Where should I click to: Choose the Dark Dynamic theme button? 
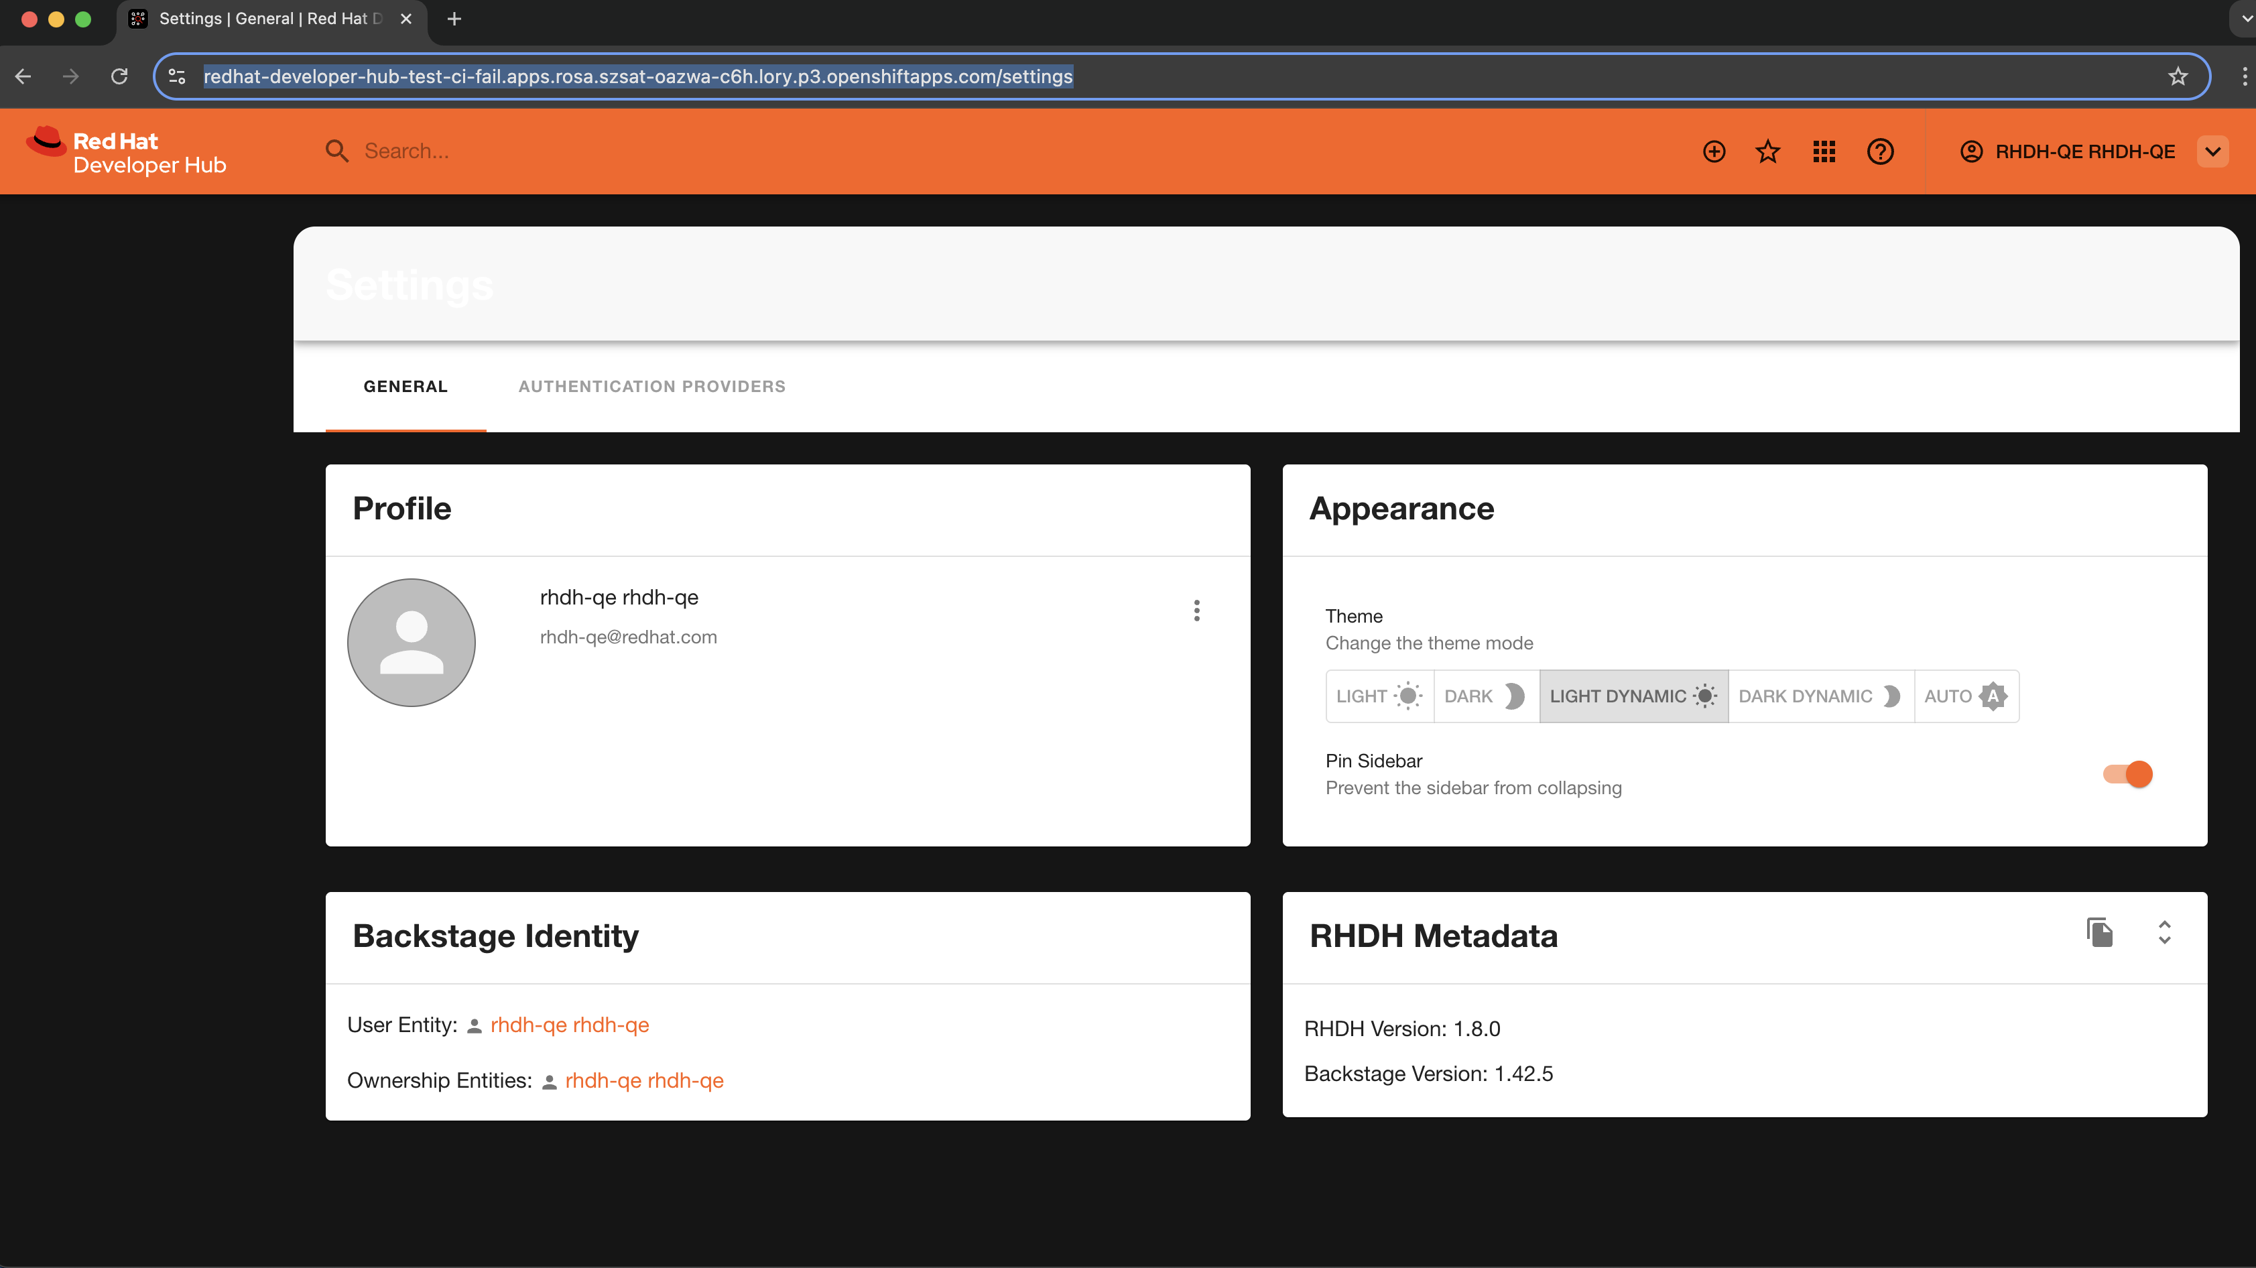1820,696
